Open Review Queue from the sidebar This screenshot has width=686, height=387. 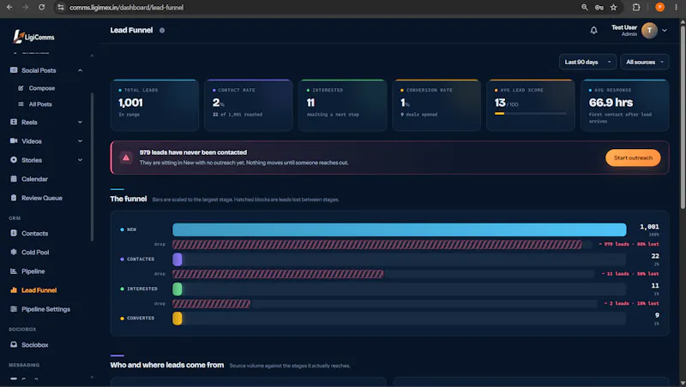[42, 198]
